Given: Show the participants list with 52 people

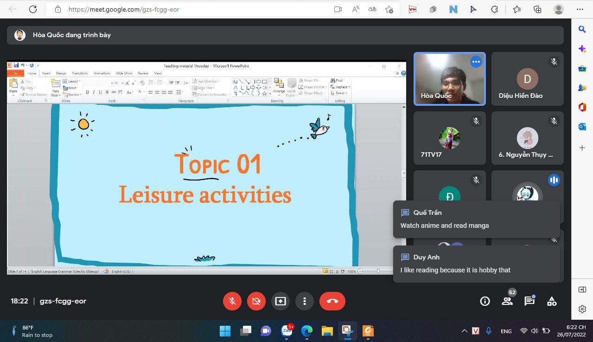Looking at the screenshot, I should pyautogui.click(x=507, y=301).
